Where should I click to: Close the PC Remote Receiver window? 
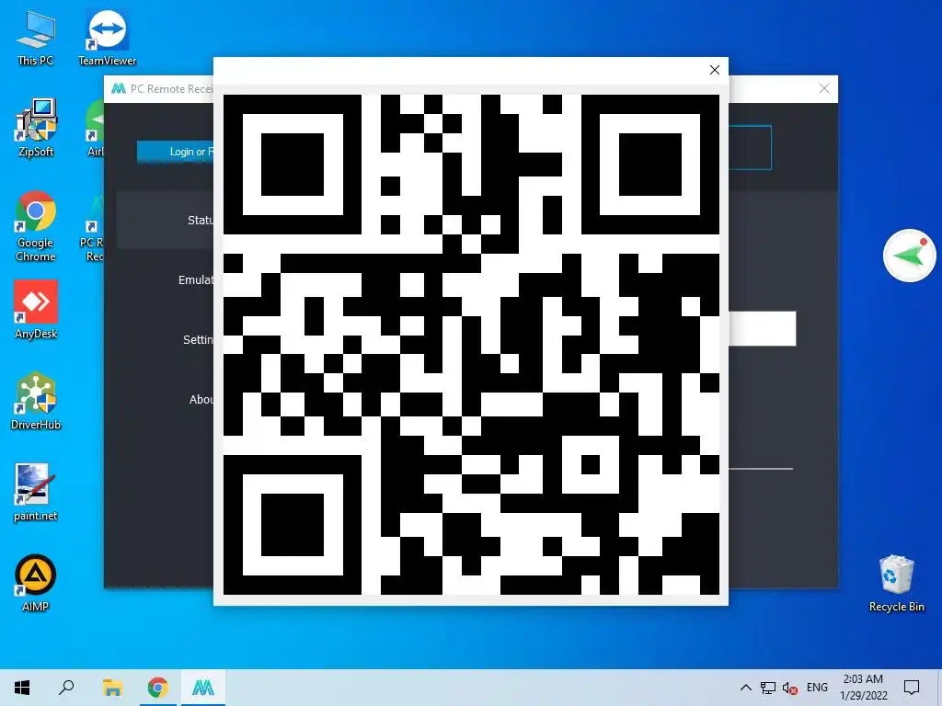824,89
